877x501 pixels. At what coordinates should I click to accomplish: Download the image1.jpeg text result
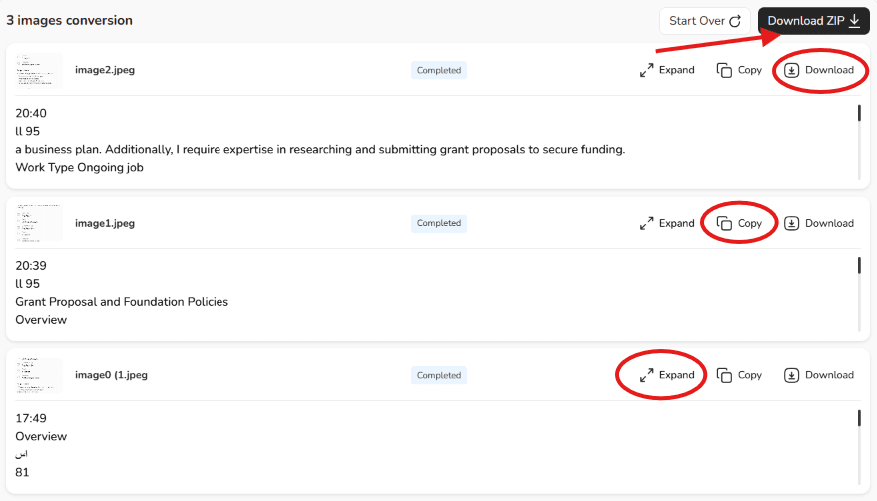point(819,223)
